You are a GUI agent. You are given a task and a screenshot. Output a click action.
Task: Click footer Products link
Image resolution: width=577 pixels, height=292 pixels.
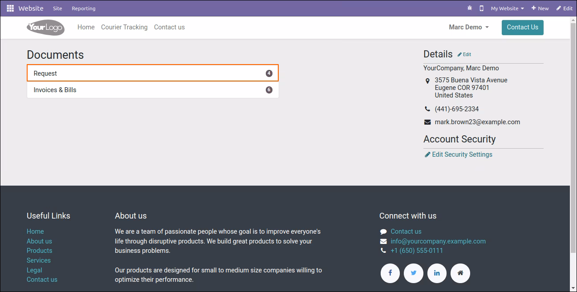click(x=40, y=251)
